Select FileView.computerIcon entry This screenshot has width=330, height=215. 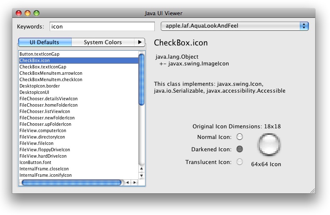(x=78, y=130)
